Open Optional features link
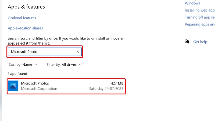 (22, 18)
